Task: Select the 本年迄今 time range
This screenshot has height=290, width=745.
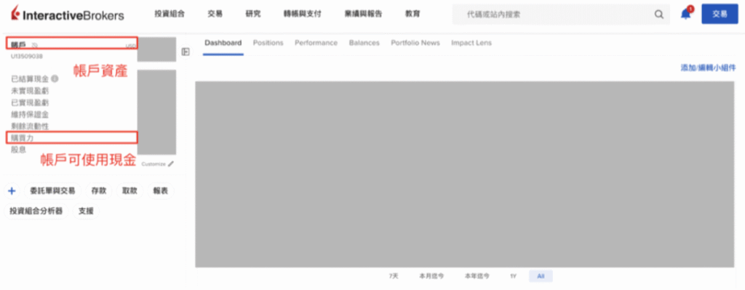Action: 477,275
